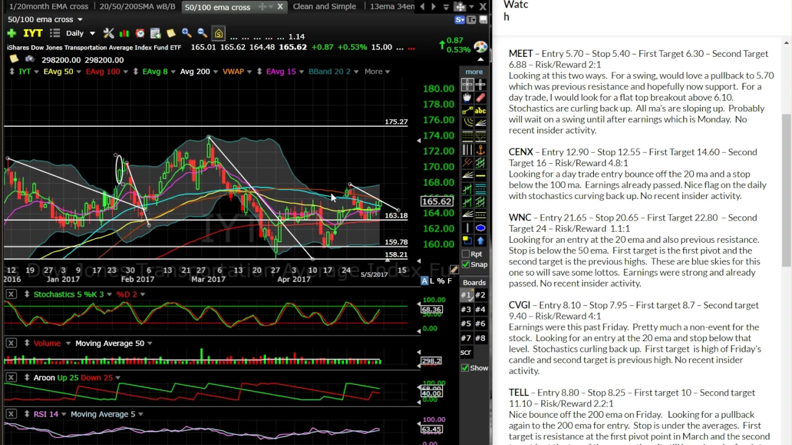Select board #2
792x445 pixels.
point(480,295)
